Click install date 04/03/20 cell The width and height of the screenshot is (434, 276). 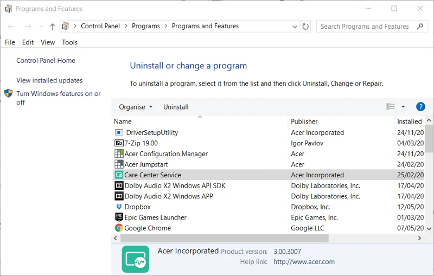(410, 143)
